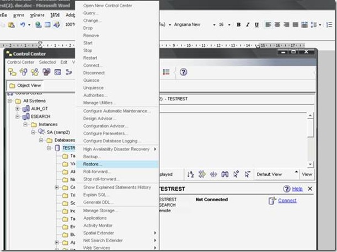Click Manage Storage... menu entry

[x=117, y=211]
